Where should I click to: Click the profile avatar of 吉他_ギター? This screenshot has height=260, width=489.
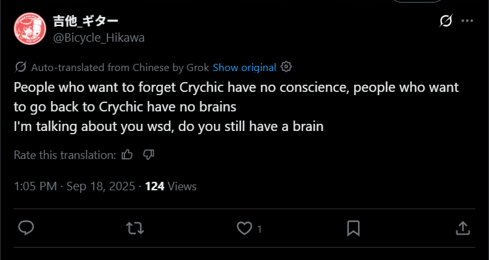pos(30,29)
